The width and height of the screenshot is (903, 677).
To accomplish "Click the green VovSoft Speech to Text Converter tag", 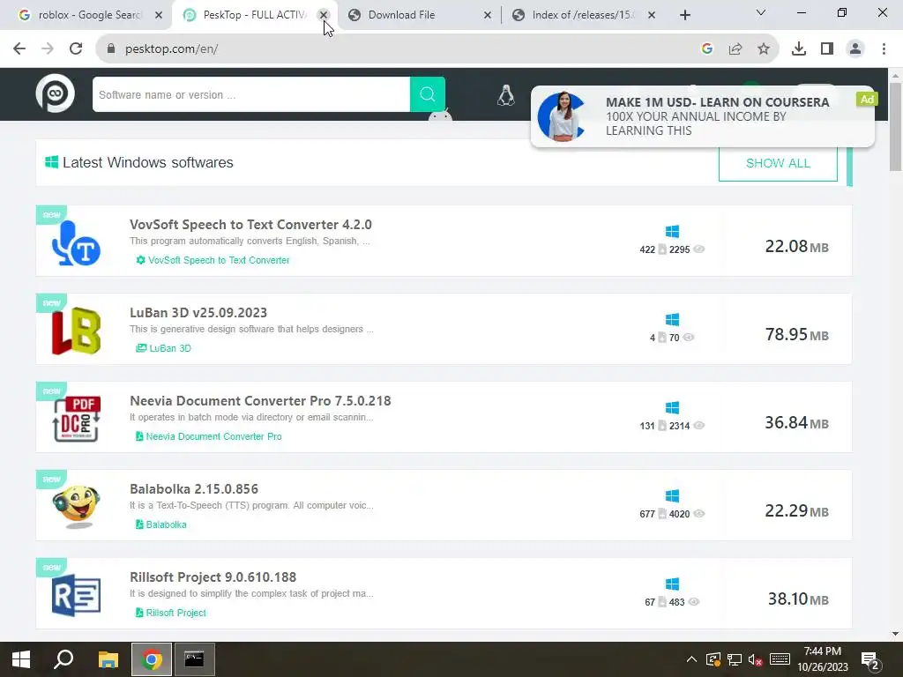I will click(213, 260).
